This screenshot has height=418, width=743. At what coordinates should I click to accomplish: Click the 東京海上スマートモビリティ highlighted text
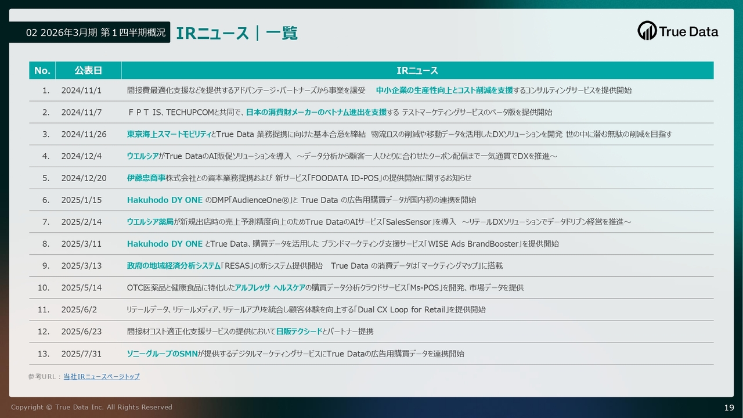pos(169,134)
